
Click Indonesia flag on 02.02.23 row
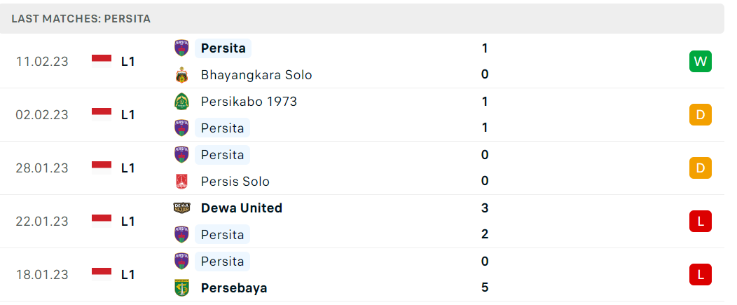tap(102, 115)
